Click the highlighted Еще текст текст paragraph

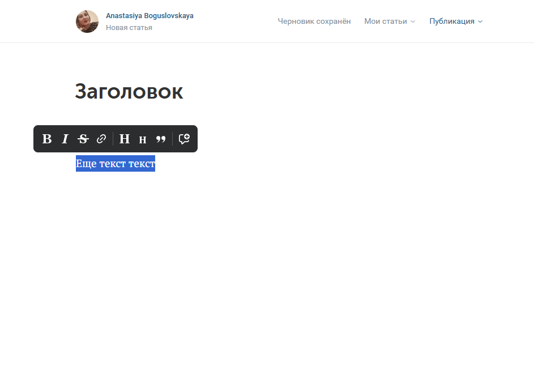(116, 164)
